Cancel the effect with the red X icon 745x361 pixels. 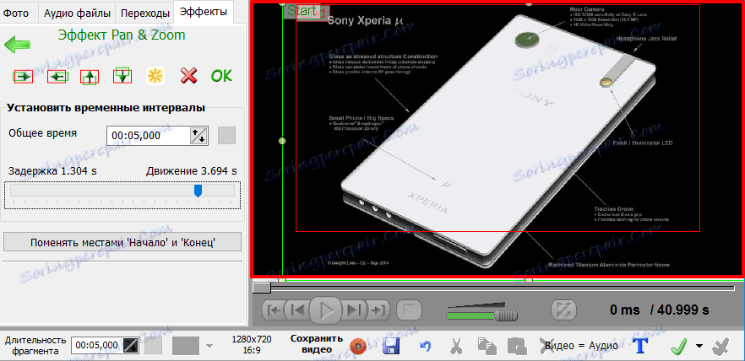(x=188, y=76)
